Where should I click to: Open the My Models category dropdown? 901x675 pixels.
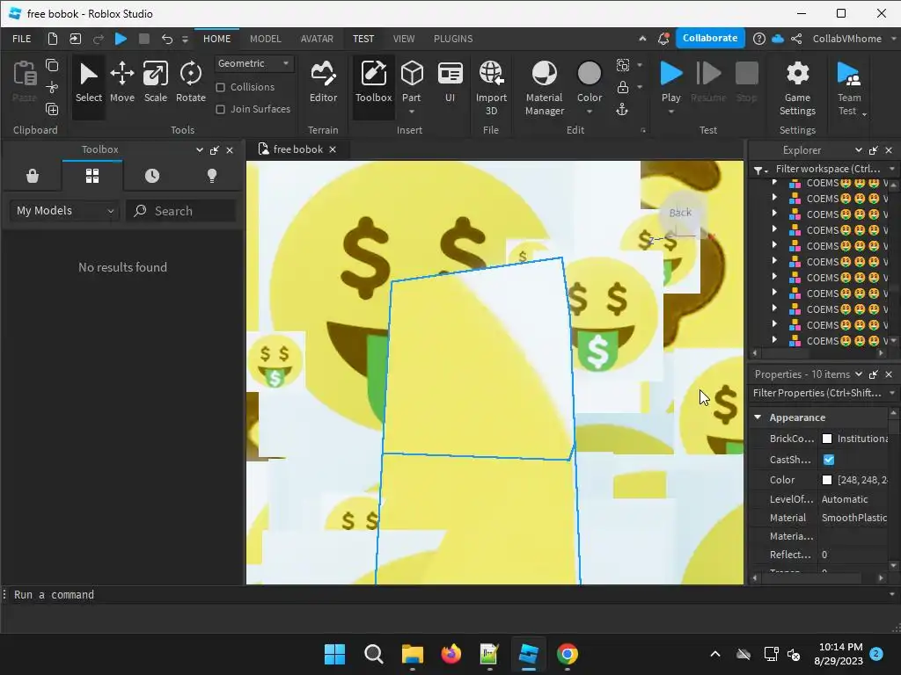[x=64, y=211]
